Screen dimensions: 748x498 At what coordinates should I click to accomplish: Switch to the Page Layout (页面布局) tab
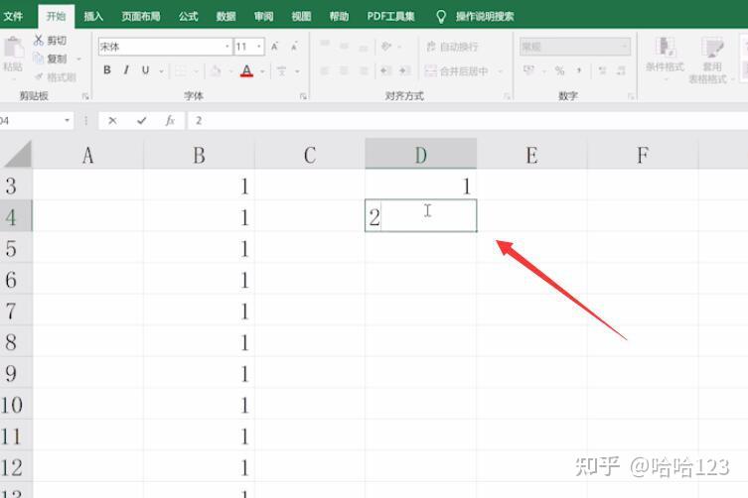tap(141, 17)
